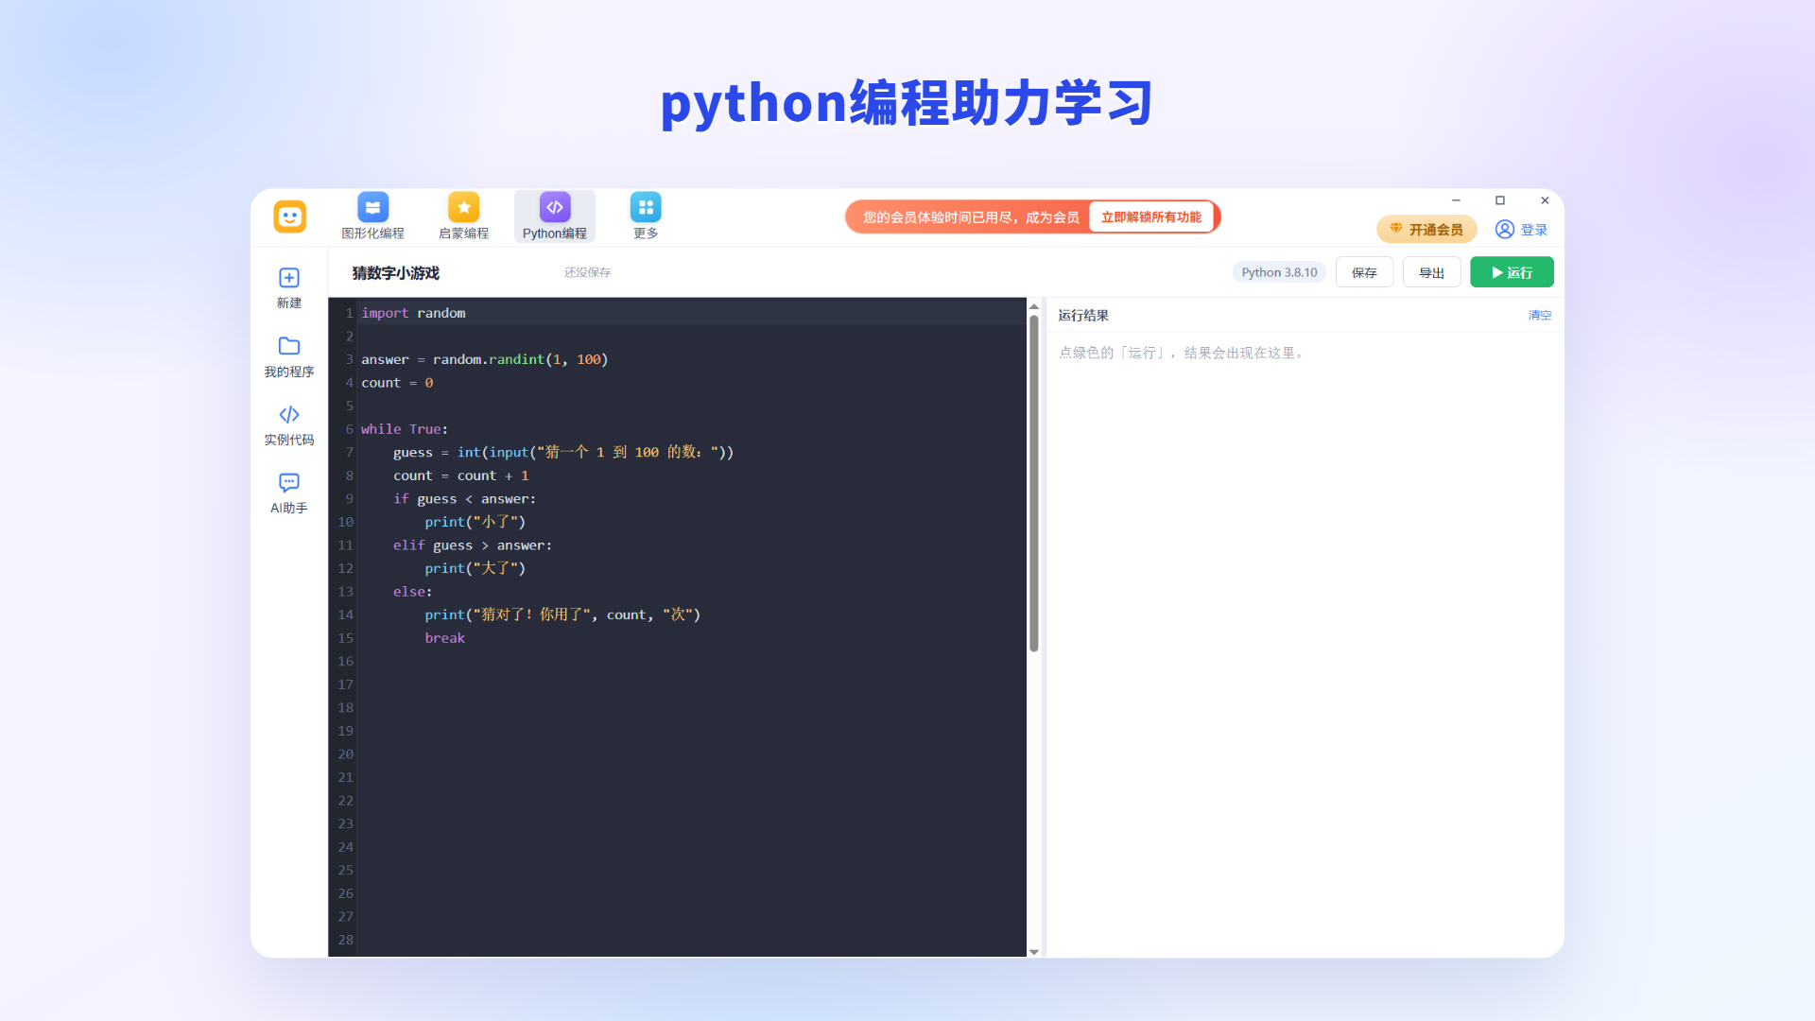This screenshot has width=1815, height=1021.
Task: Select the Python编程 tab
Action: 555,216
